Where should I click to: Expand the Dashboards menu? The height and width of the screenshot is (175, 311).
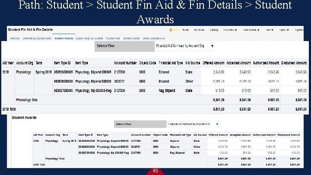pyautogui.click(x=251, y=30)
